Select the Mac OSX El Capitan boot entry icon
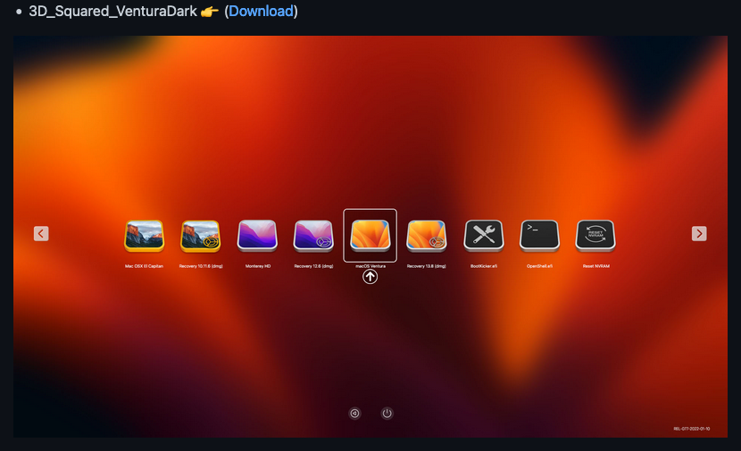 click(144, 236)
